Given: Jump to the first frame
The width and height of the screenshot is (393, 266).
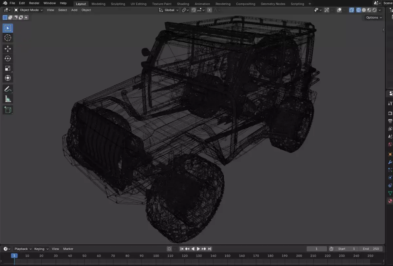Looking at the screenshot, I should 182,249.
